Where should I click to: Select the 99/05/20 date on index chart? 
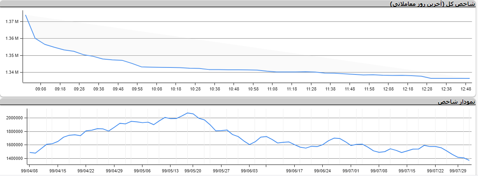point(192,170)
